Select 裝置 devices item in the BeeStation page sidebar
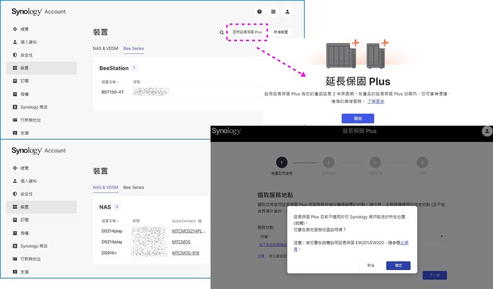The width and height of the screenshot is (493, 289). (42, 68)
